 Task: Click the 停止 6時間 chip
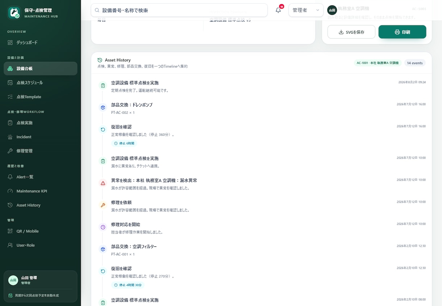[x=124, y=143]
